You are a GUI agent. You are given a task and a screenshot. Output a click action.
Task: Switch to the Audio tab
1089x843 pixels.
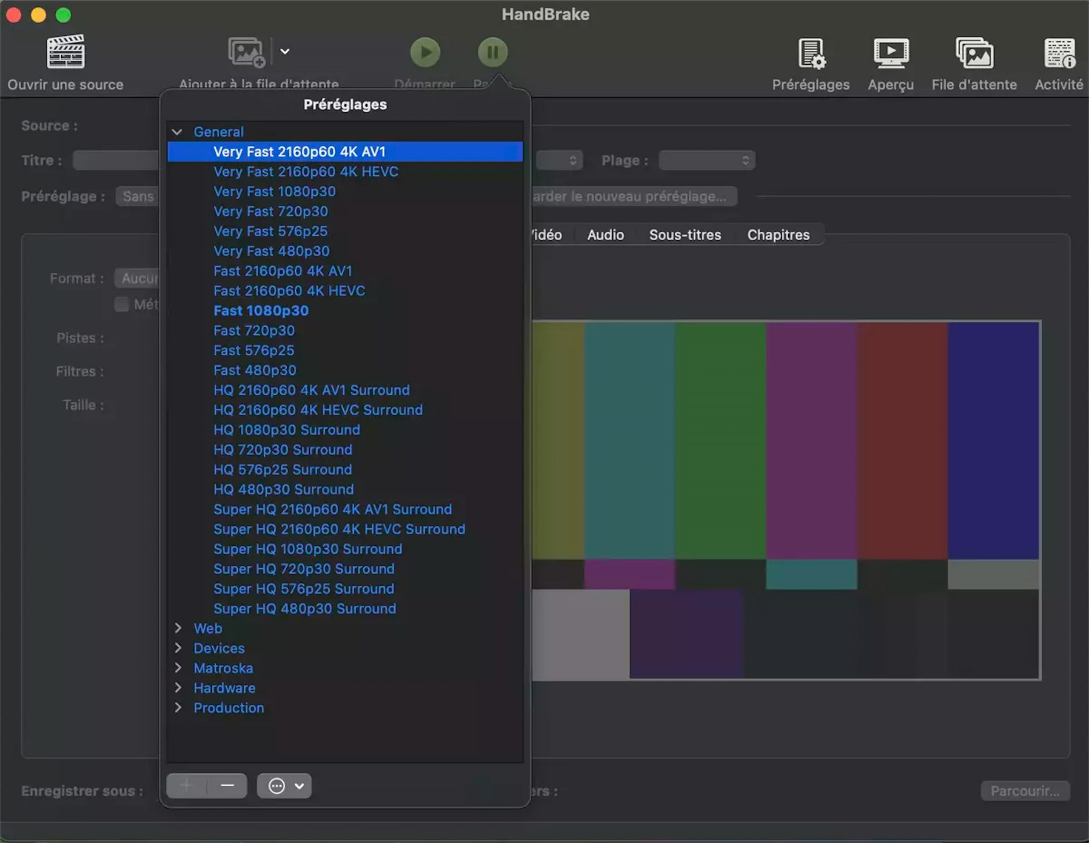(605, 234)
